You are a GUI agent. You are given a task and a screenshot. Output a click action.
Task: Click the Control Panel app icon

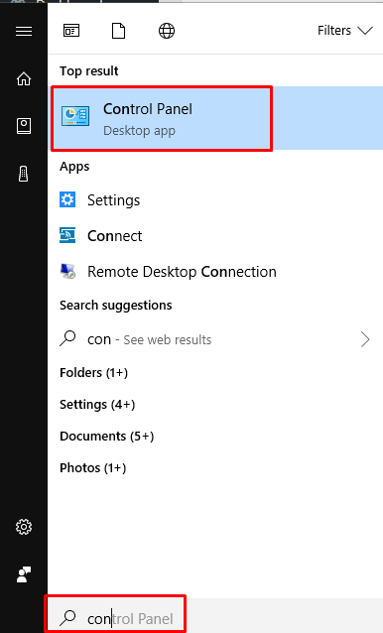(x=75, y=116)
